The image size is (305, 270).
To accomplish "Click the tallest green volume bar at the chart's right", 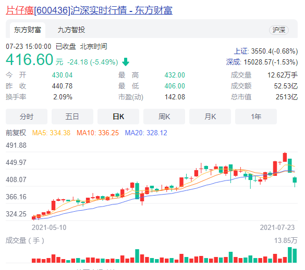I will [x=290, y=255].
